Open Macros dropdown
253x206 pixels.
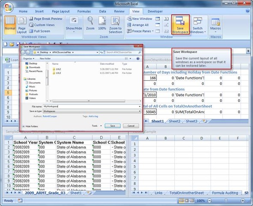tap(215, 25)
